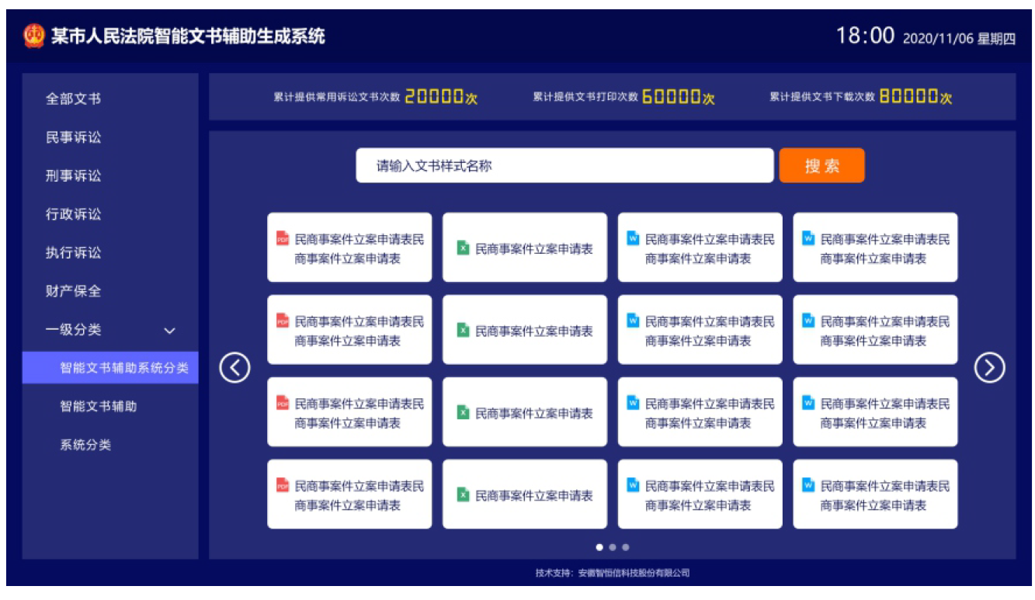Click the 请输入文书样式名称 search field

[565, 165]
